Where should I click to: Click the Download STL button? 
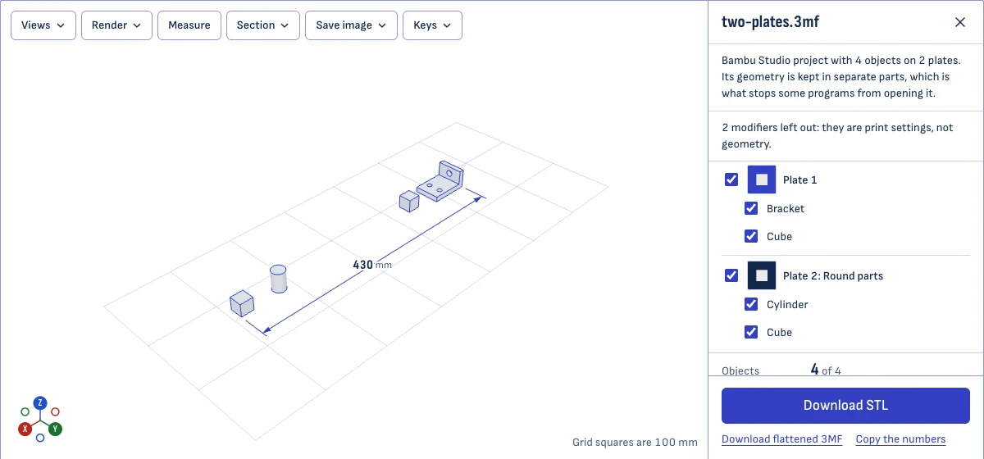tap(845, 405)
